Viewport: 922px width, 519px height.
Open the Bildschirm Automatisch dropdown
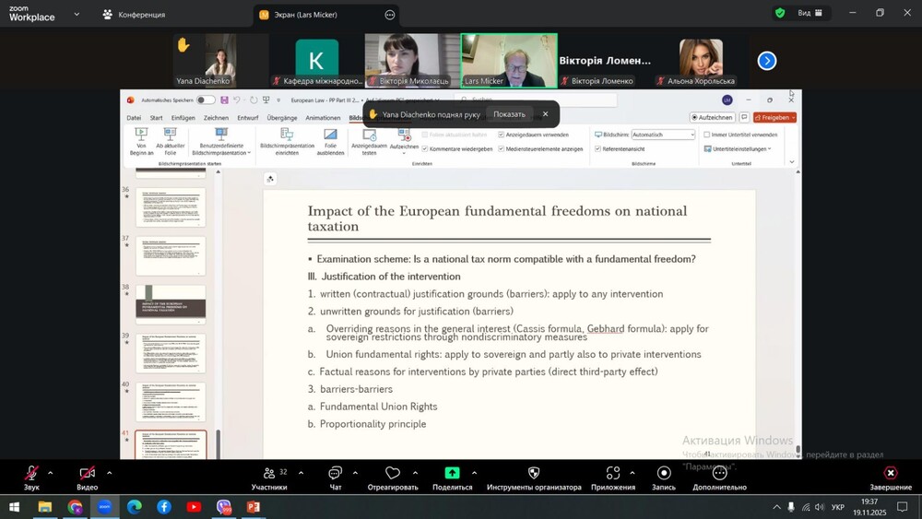pos(663,135)
